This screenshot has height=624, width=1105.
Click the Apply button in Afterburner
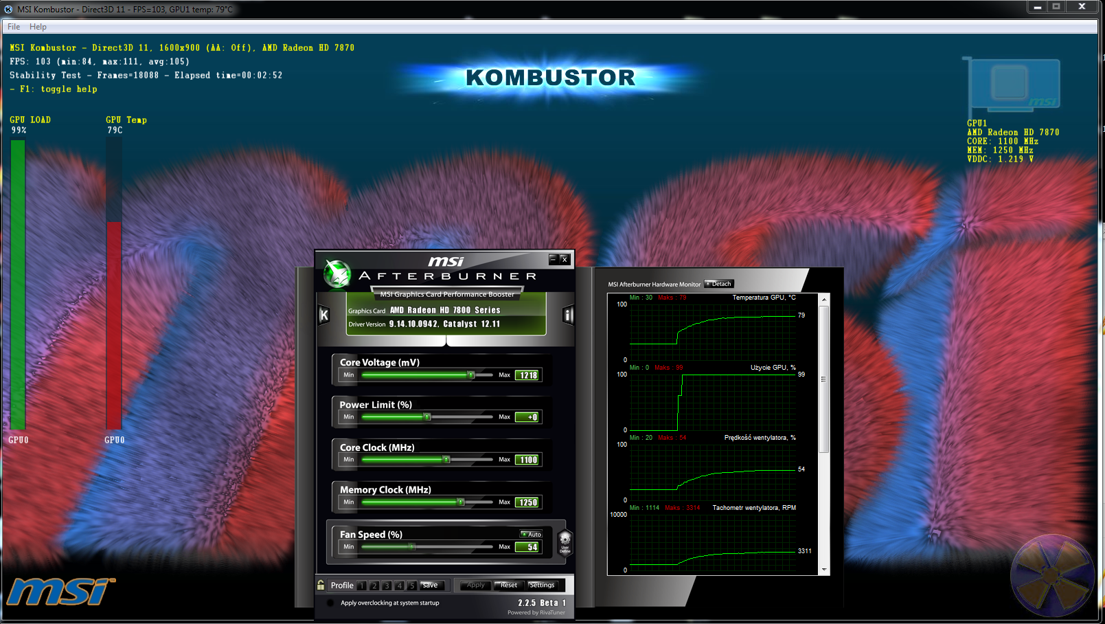475,586
